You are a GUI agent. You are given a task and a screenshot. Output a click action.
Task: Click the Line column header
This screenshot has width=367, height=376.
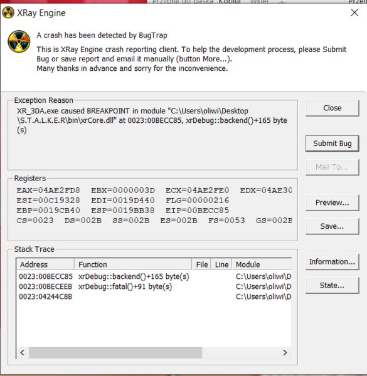(x=221, y=264)
